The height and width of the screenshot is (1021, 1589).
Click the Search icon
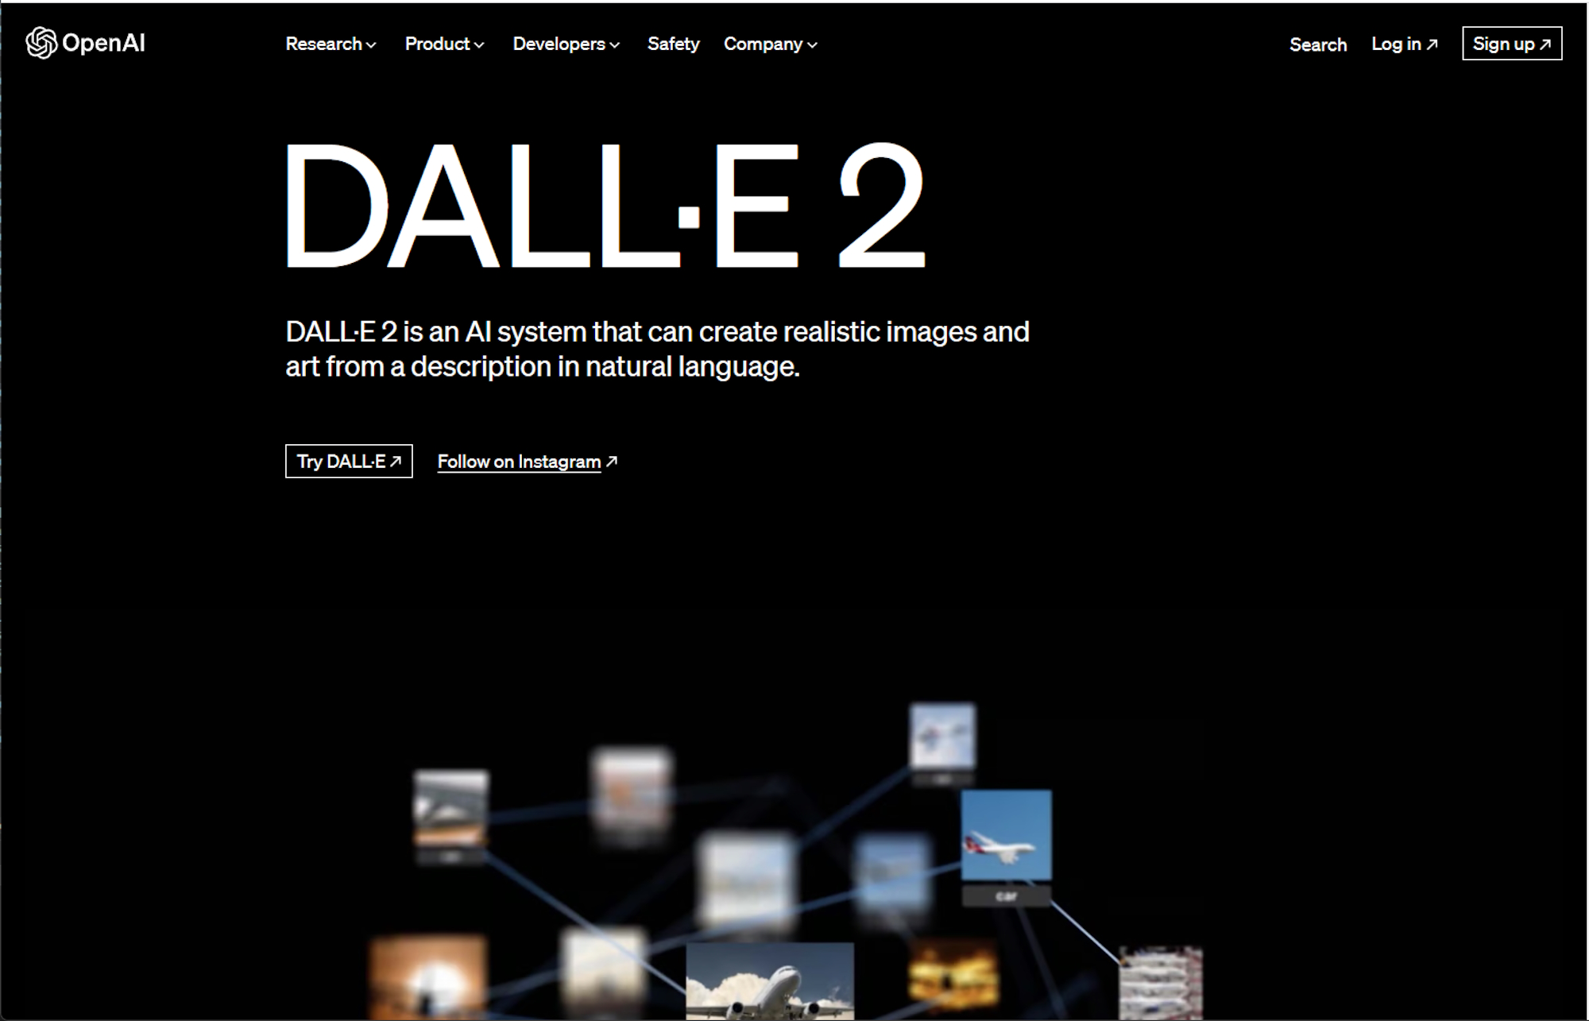click(x=1315, y=44)
